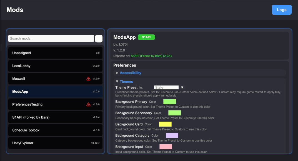This screenshot has width=298, height=161.
Task: Click the Logs button
Action: point(282,10)
